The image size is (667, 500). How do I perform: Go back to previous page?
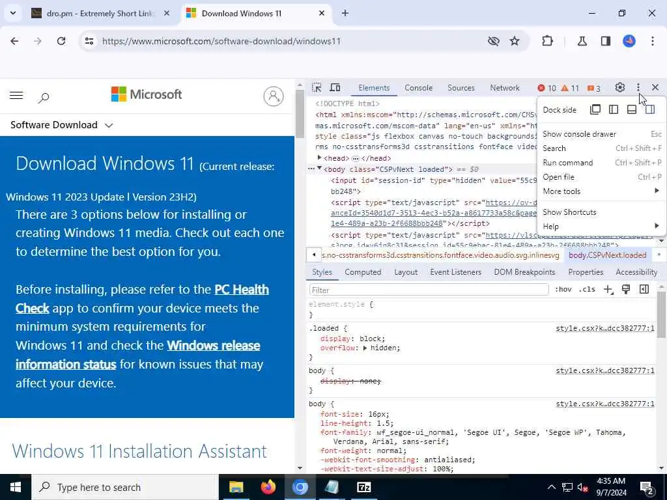(x=14, y=41)
